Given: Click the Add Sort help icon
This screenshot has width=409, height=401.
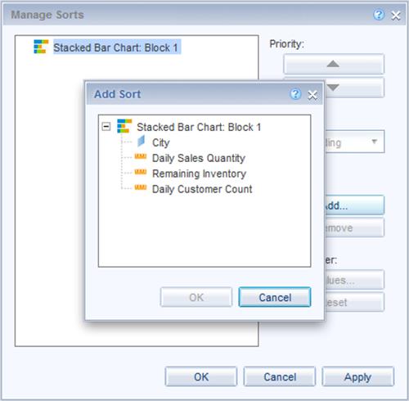Looking at the screenshot, I should [295, 94].
